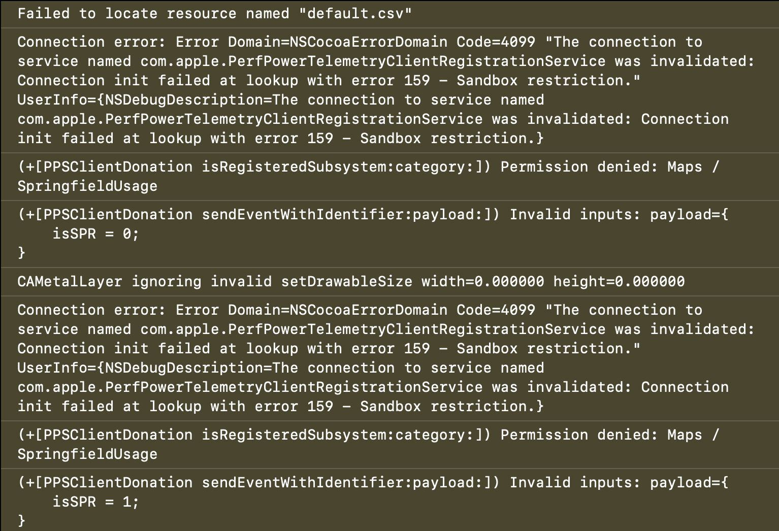Click the closing brace after 'isSPR = 0;'
Screen dimensions: 779x531
click(21, 252)
